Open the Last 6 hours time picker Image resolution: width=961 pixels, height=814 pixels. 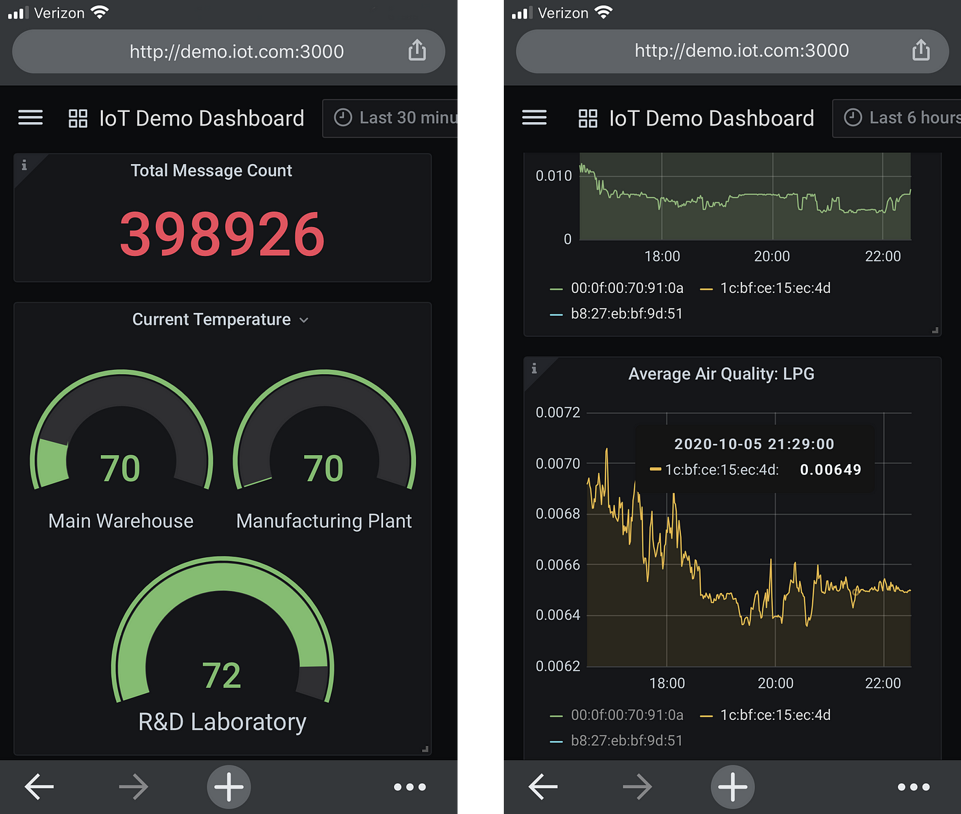(896, 118)
